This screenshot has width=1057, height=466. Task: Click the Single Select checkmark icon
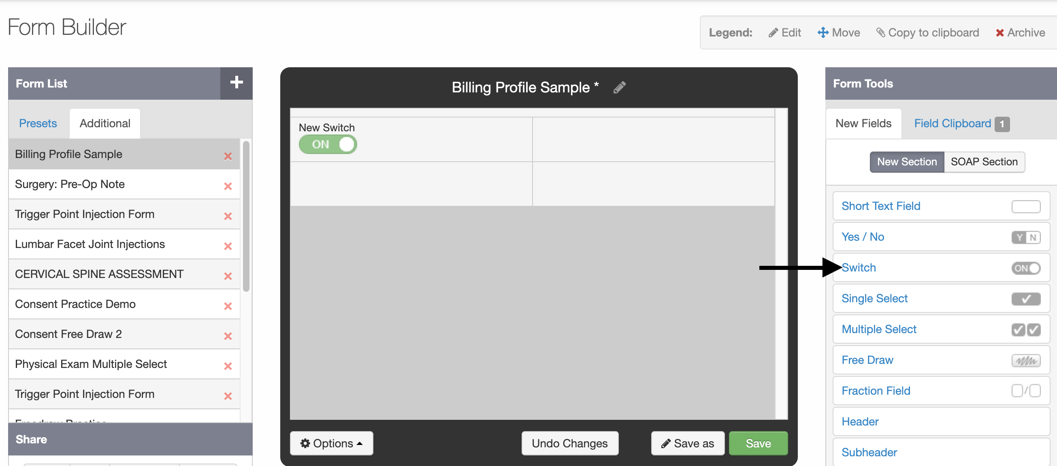(x=1025, y=299)
